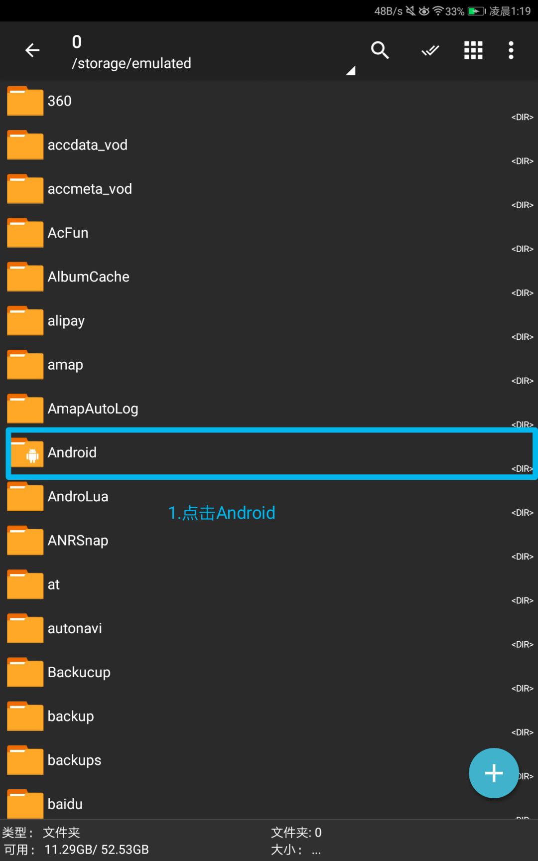Open the three-dot overflow menu
Viewport: 538px width, 861px height.
coord(511,50)
